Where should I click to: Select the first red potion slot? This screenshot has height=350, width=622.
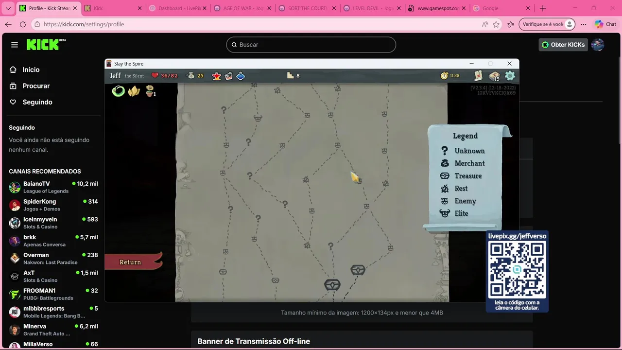click(x=216, y=76)
